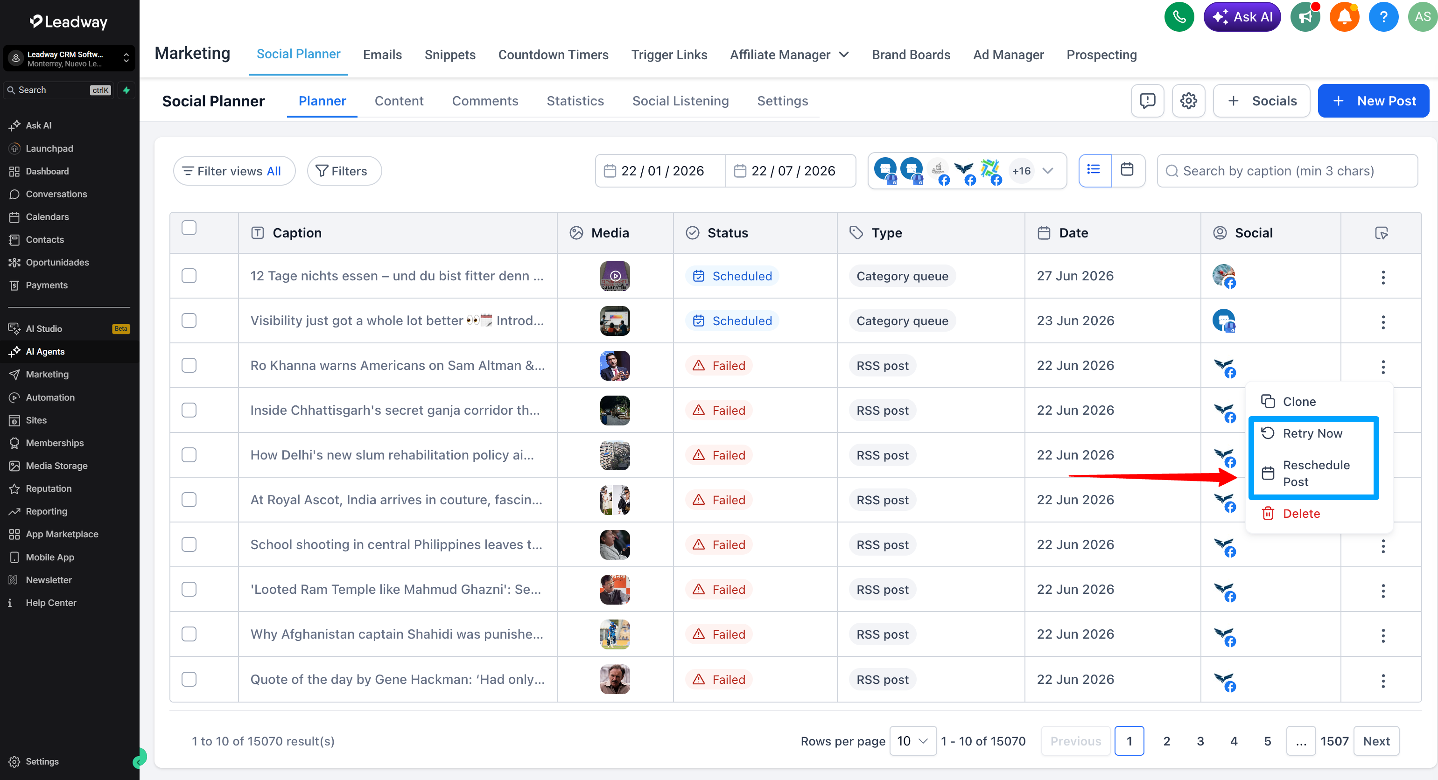1438x780 pixels.
Task: Open start date picker 22 / 01 / 2026
Action: pos(661,171)
